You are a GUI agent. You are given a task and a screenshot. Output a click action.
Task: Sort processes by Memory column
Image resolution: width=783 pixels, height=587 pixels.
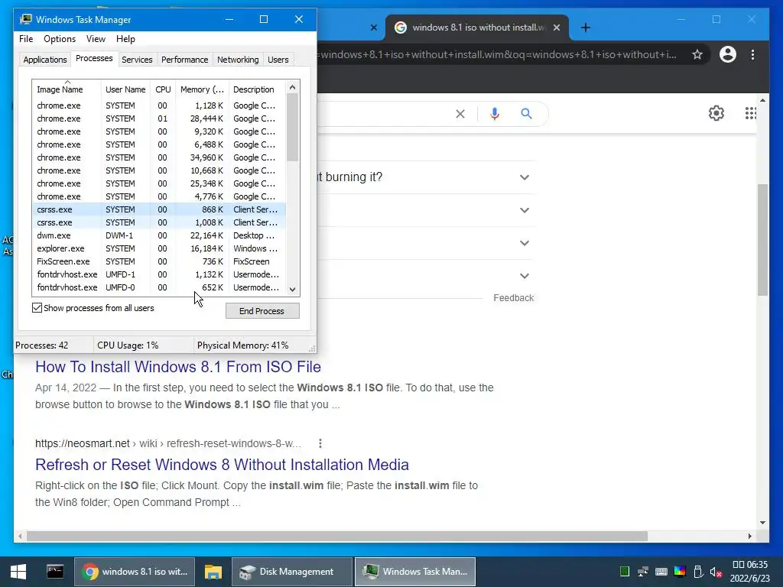pos(202,89)
